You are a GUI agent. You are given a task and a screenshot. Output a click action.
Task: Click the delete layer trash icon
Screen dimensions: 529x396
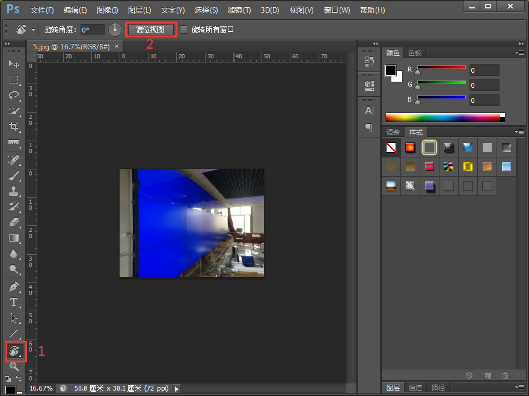pos(504,375)
